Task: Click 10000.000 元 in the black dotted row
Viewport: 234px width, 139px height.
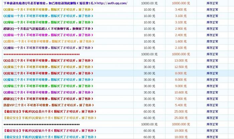Action: coord(181,124)
